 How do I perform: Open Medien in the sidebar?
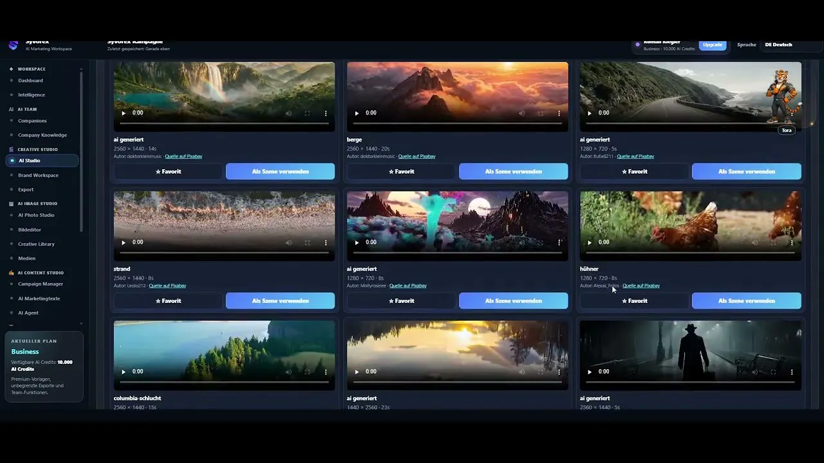26,259
